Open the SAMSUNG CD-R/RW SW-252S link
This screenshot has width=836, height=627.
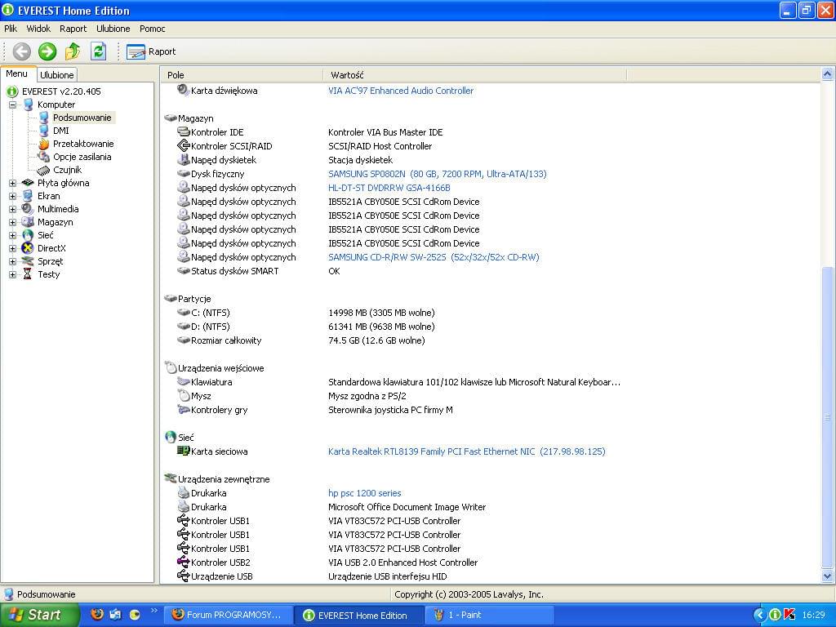(x=434, y=257)
